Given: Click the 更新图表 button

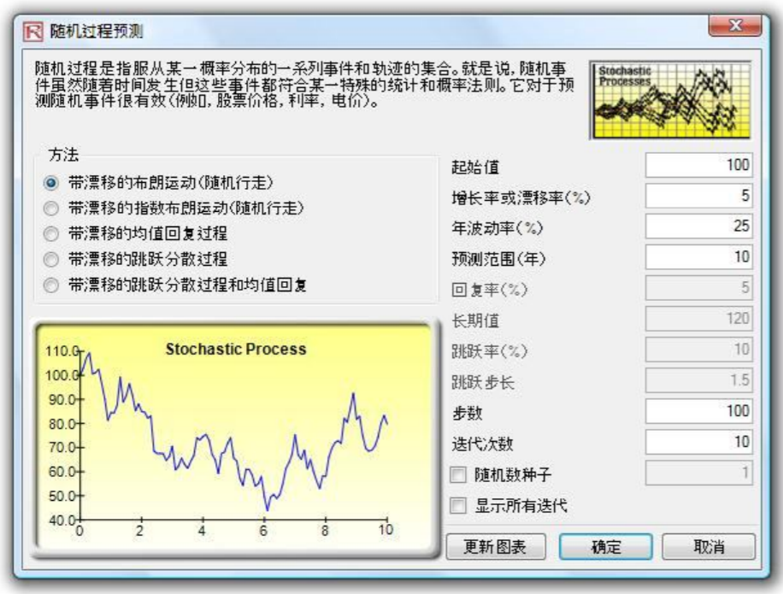Looking at the screenshot, I should pos(496,547).
